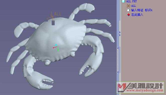Select the 在此插入 insert-here marker text
This screenshot has height=95, width=166.
pyautogui.click(x=137, y=15)
